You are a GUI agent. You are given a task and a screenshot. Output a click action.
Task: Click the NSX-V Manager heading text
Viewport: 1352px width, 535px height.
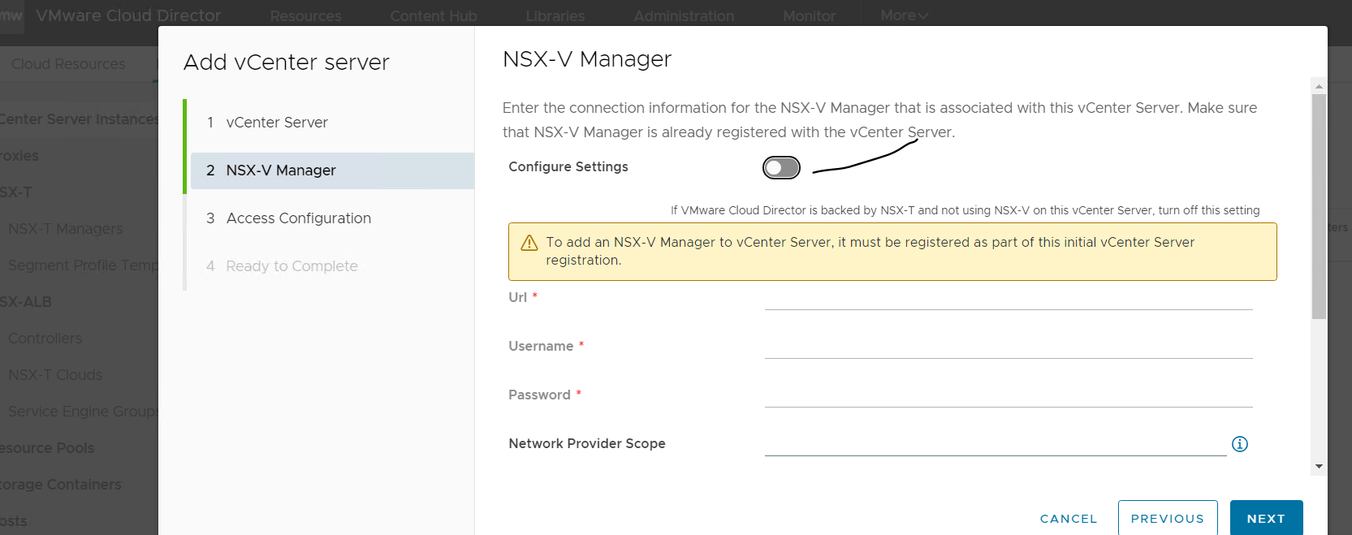tap(587, 59)
